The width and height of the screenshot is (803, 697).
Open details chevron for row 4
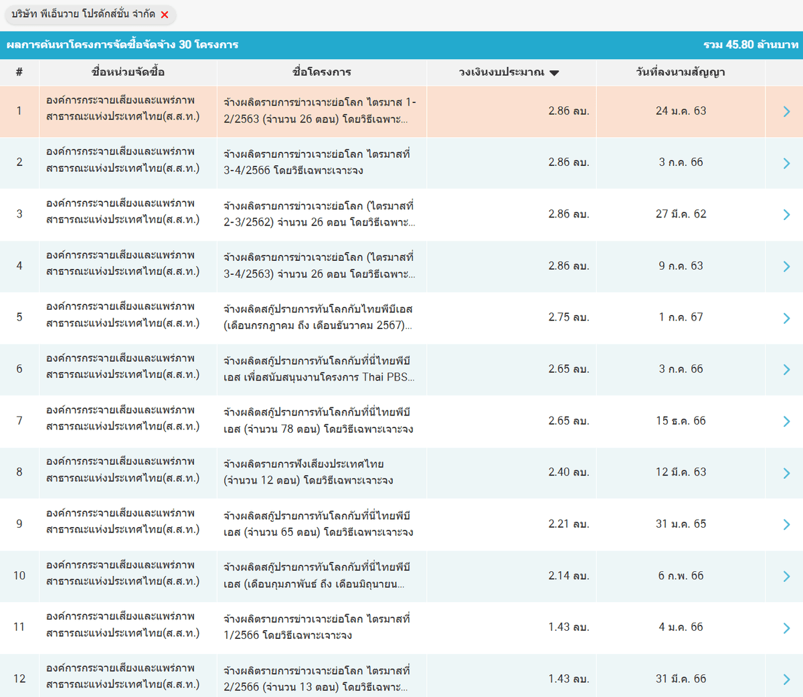click(x=786, y=267)
